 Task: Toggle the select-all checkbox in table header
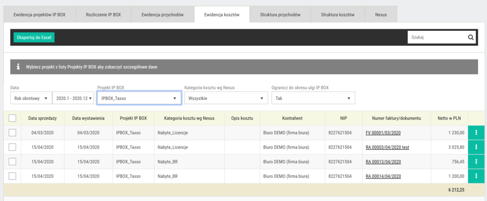coord(12,118)
